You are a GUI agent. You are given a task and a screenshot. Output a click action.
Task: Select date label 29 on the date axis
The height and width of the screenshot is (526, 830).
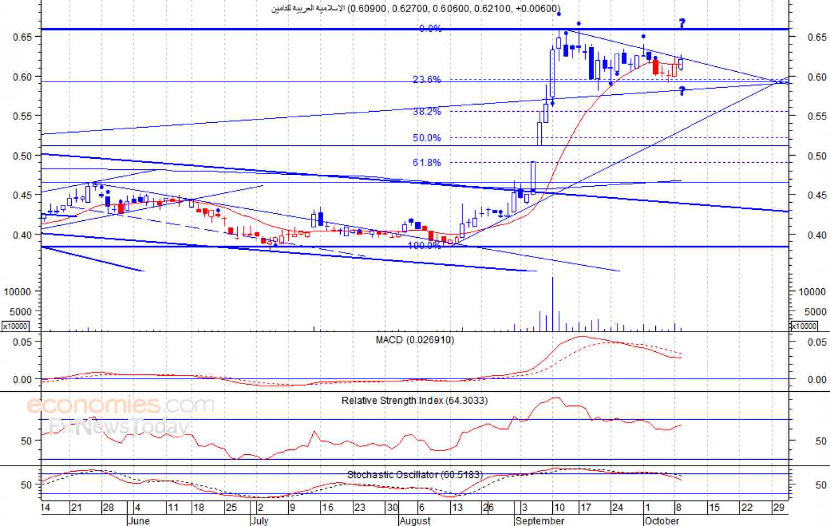[x=779, y=507]
